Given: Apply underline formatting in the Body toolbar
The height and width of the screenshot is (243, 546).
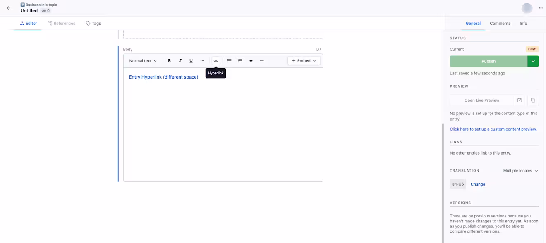Looking at the screenshot, I should pyautogui.click(x=191, y=61).
